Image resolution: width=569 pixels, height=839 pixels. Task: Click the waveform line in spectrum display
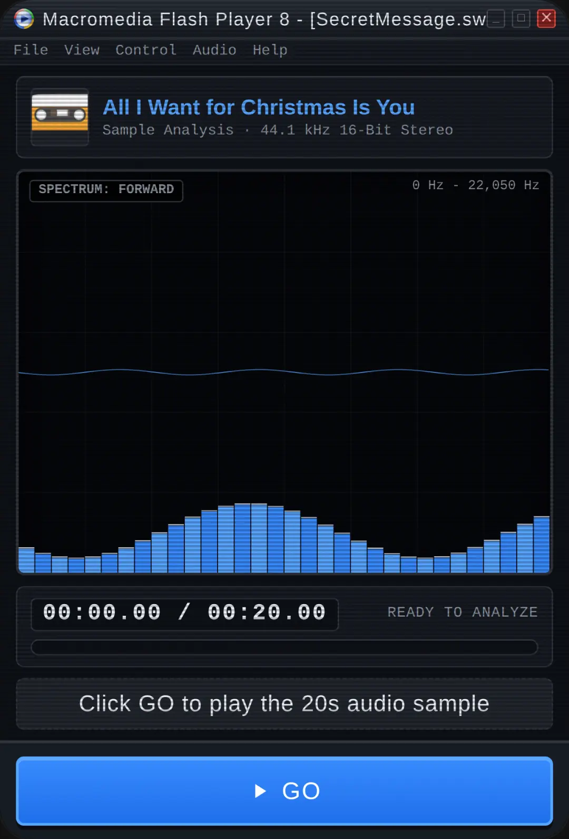tap(284, 372)
